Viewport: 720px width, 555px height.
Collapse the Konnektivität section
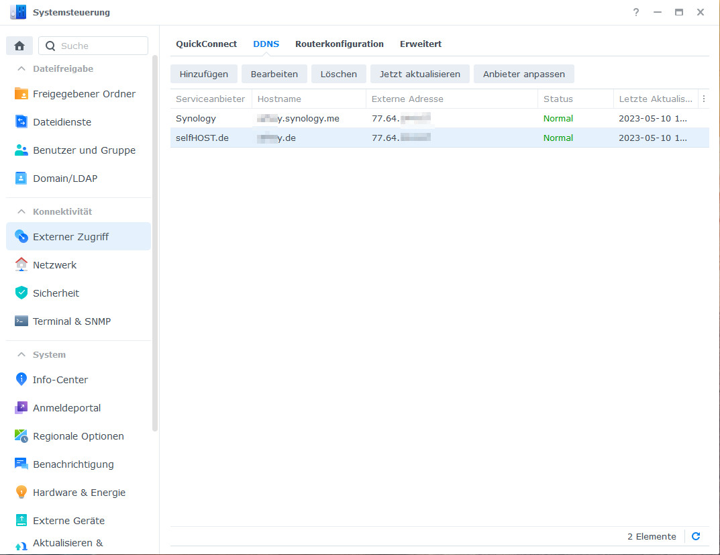[21, 211]
